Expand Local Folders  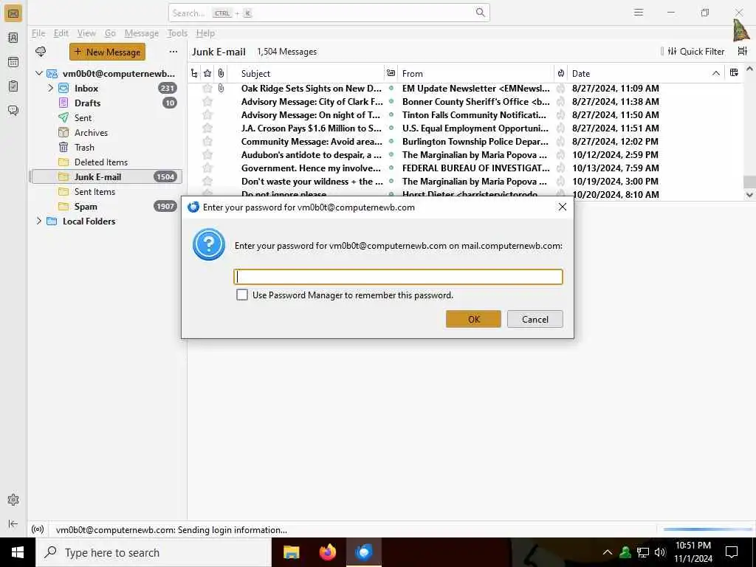pyautogui.click(x=39, y=221)
